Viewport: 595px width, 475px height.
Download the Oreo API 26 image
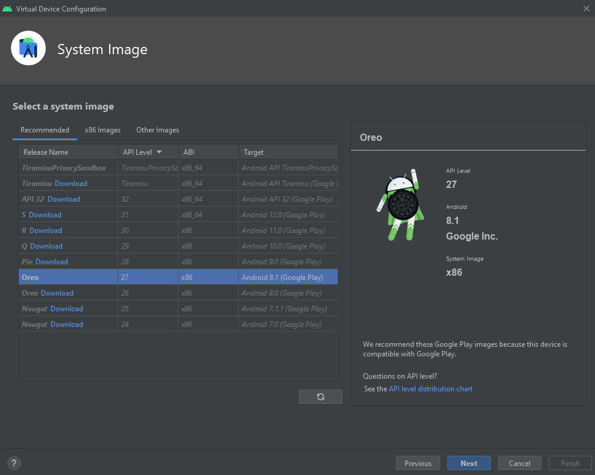[57, 293]
